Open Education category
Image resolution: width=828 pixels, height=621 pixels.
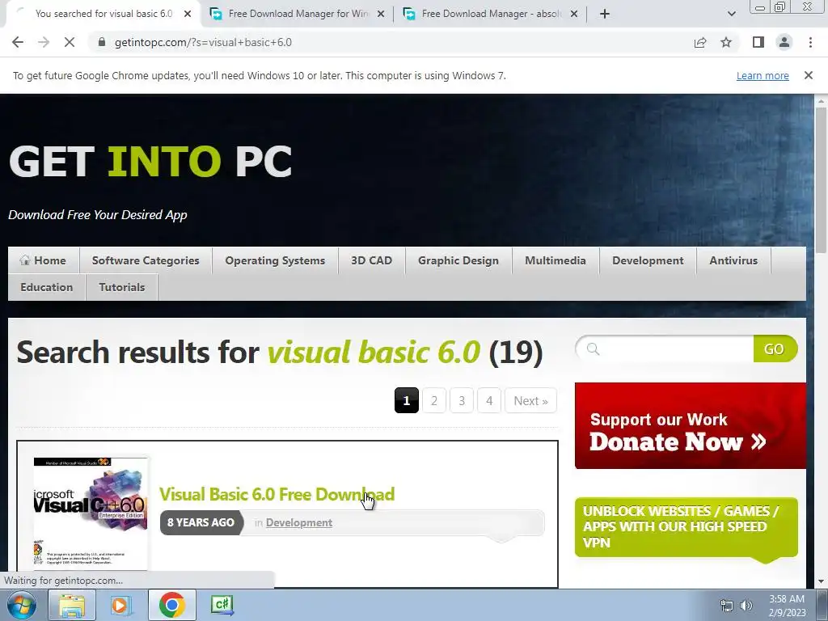[46, 287]
